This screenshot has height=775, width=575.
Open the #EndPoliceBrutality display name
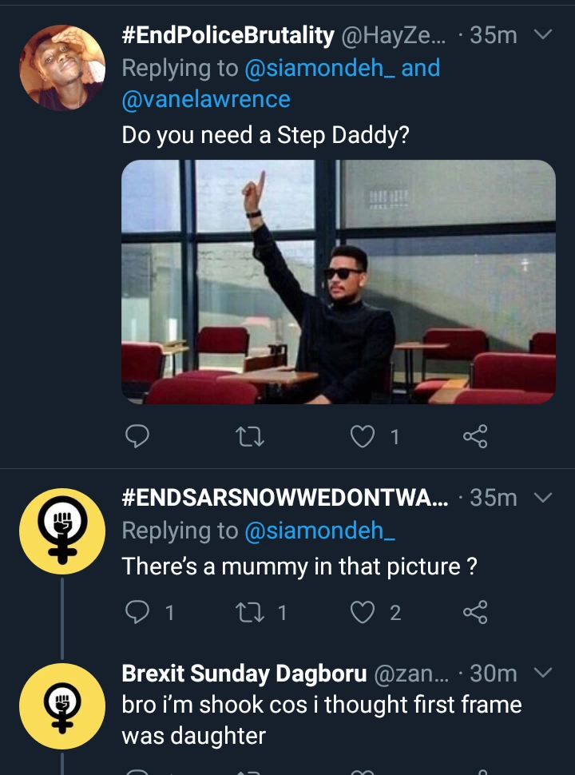pos(228,35)
